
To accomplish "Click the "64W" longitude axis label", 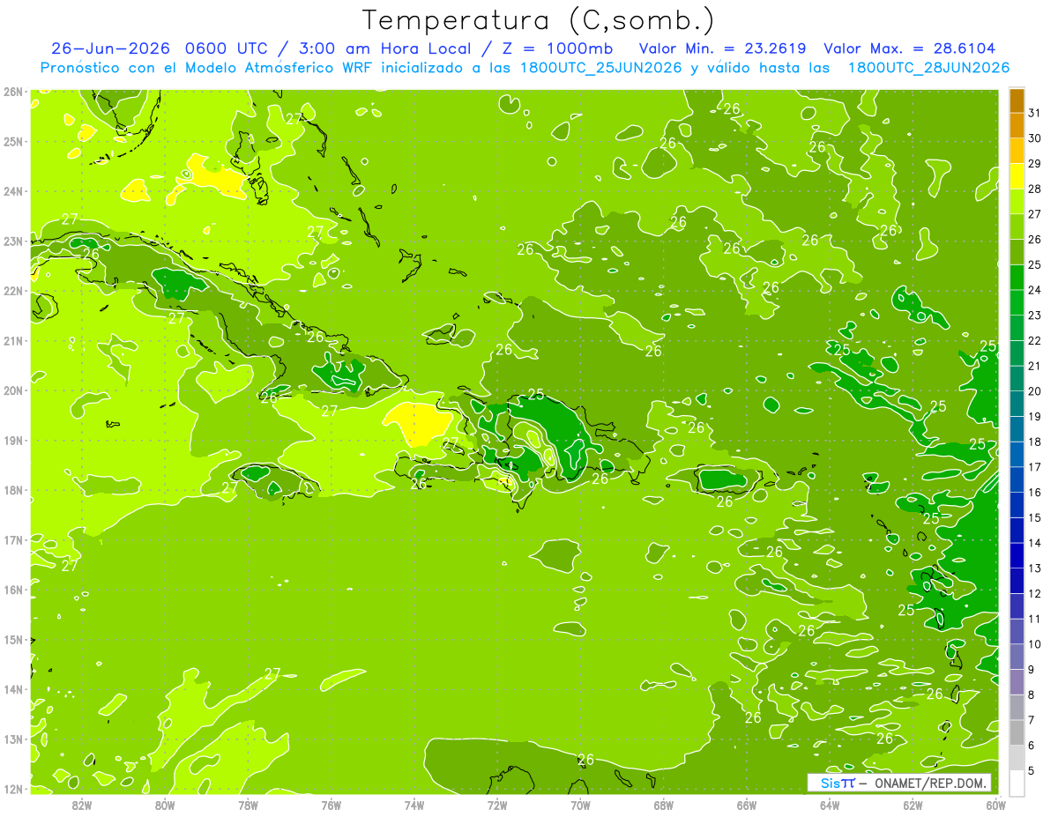I will (830, 806).
